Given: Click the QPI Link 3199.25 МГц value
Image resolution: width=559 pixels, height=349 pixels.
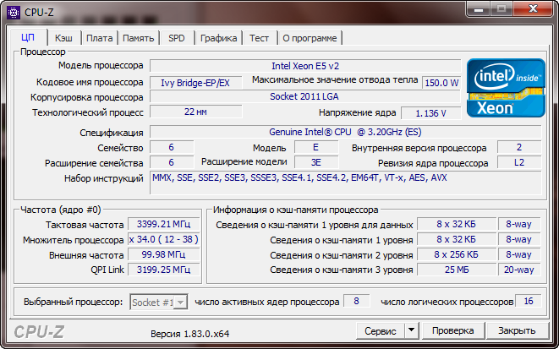Looking at the screenshot, I should [163, 270].
